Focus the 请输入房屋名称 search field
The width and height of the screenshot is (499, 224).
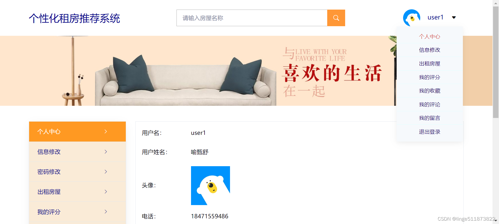(252, 18)
